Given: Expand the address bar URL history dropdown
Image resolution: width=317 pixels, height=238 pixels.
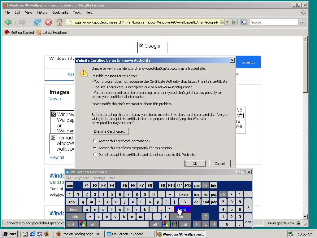Looking at the screenshot, I should click(228, 22).
